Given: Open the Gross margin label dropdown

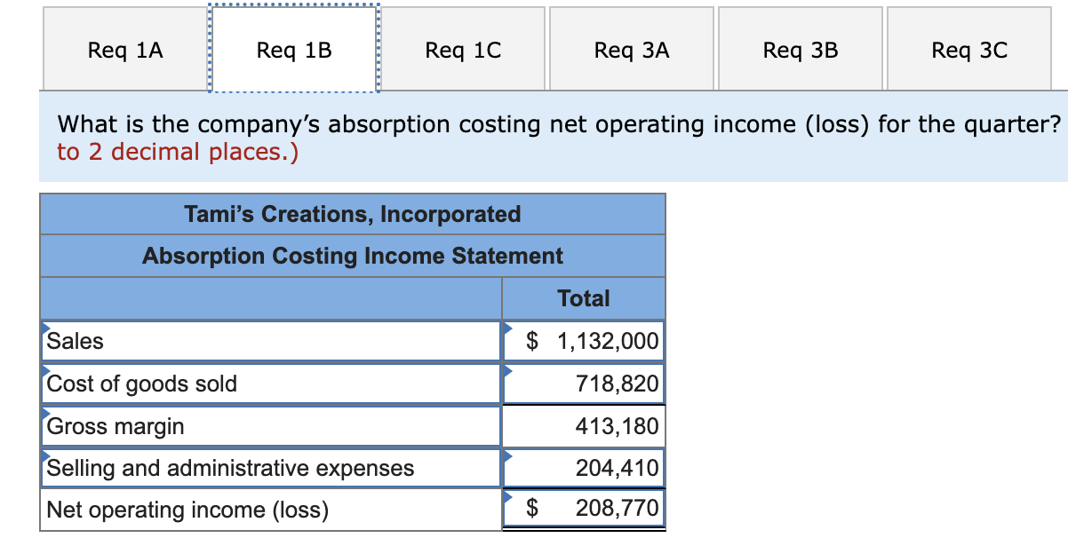Looking at the screenshot, I should pos(271,426).
